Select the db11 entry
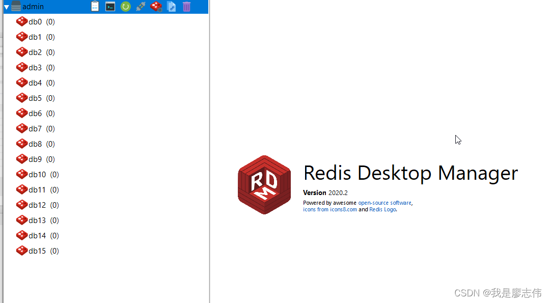The height and width of the screenshot is (303, 549). click(x=38, y=189)
